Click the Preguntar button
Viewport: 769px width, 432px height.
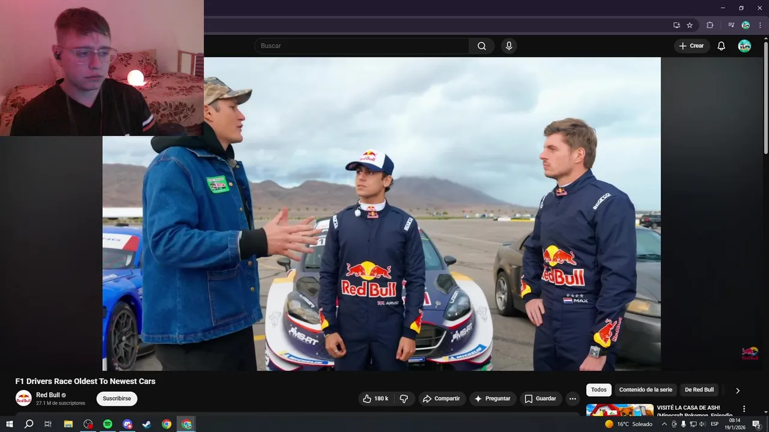click(492, 398)
